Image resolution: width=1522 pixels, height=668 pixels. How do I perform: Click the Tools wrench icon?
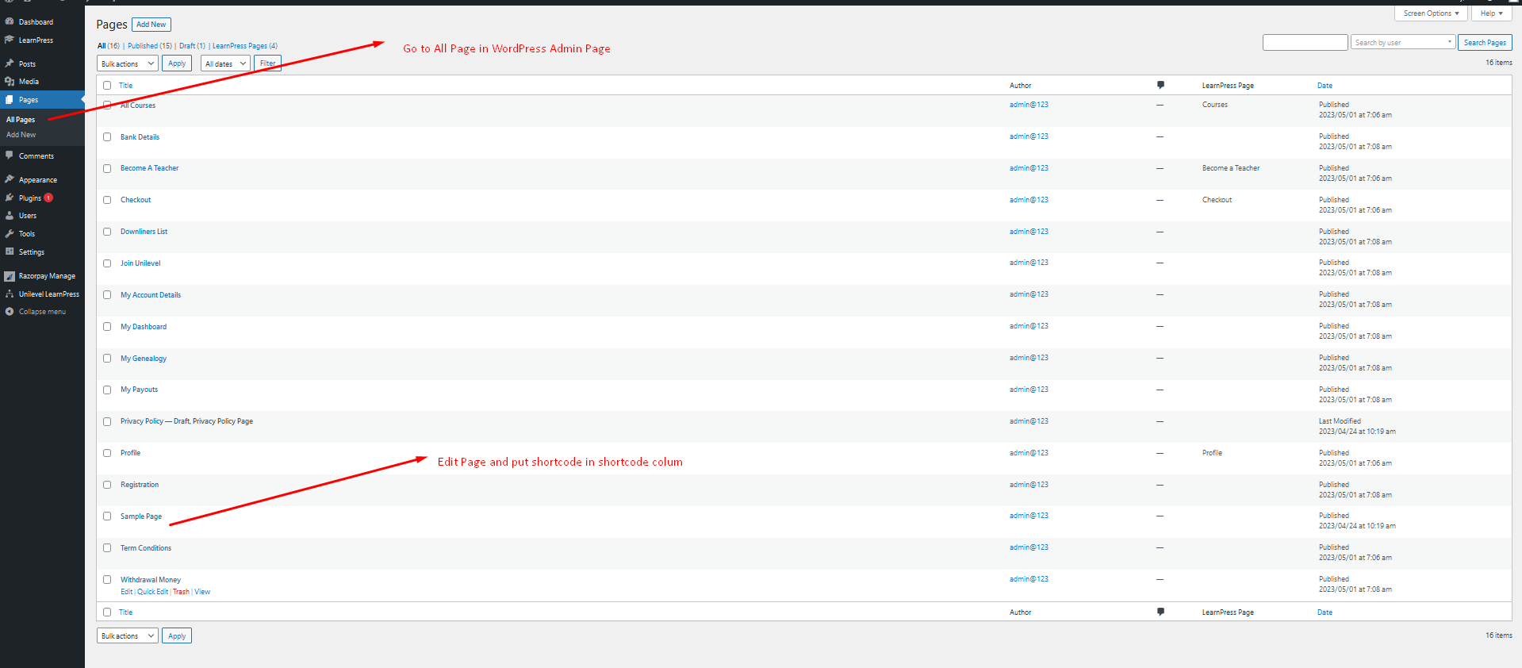pos(10,234)
